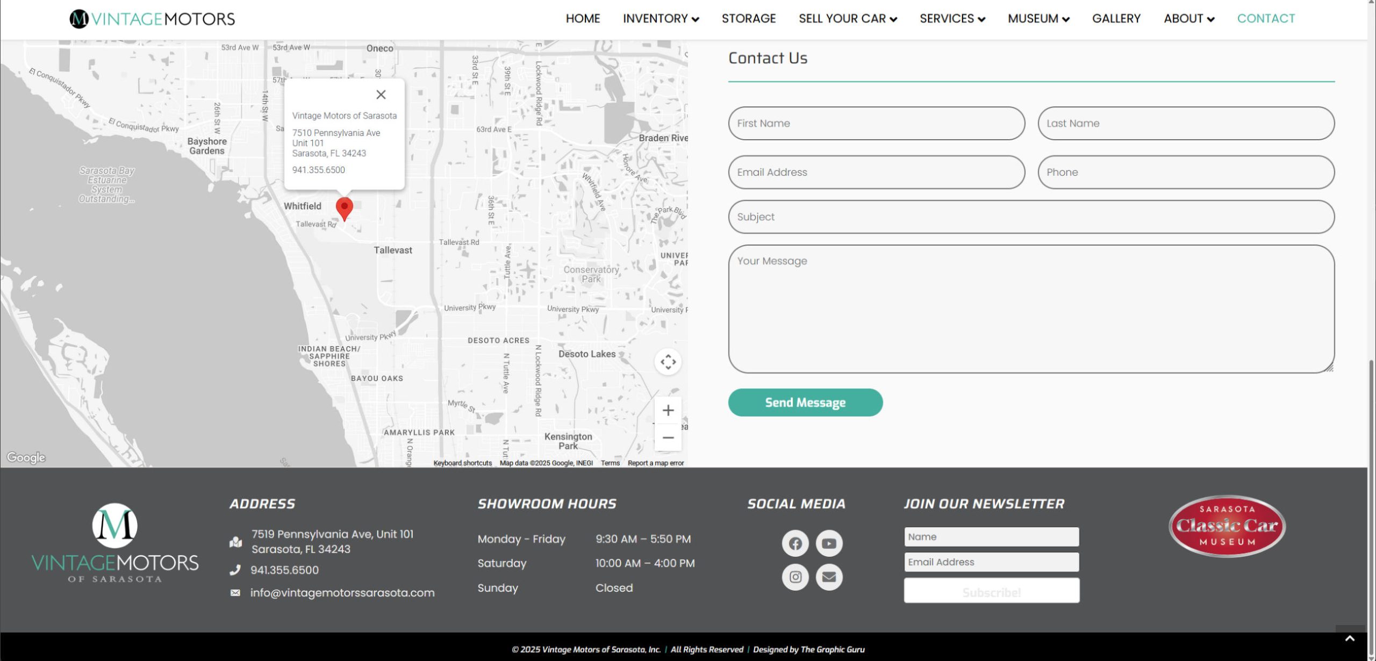This screenshot has height=661, width=1376.
Task: Expand the Inventory dropdown menu
Action: click(661, 19)
